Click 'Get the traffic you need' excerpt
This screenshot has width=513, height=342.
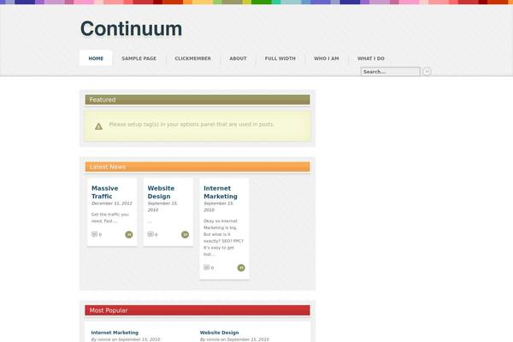[110, 218]
